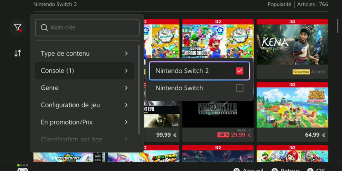Click the search magnifier icon
342x171 pixels.
[44, 27]
